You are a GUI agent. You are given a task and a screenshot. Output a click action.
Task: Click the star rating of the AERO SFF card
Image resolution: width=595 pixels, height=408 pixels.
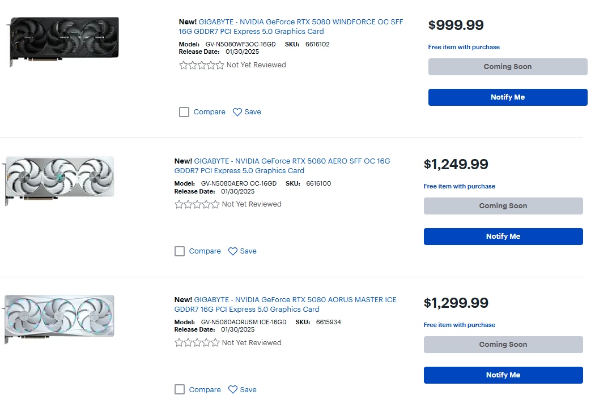[x=197, y=204]
